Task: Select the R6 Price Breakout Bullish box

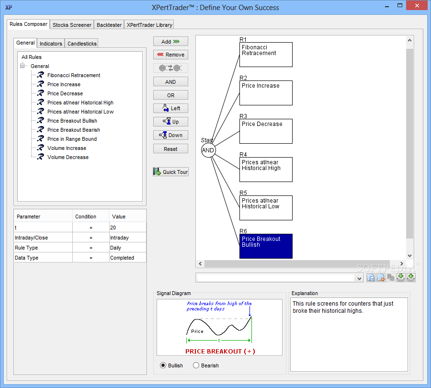Action: tap(266, 246)
